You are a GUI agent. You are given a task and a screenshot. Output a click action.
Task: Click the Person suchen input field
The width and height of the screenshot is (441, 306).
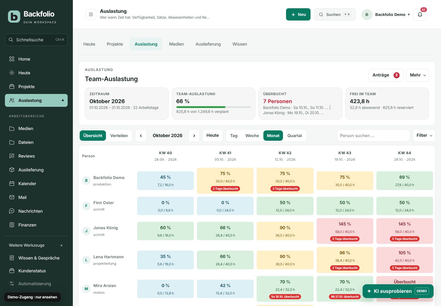click(x=373, y=136)
